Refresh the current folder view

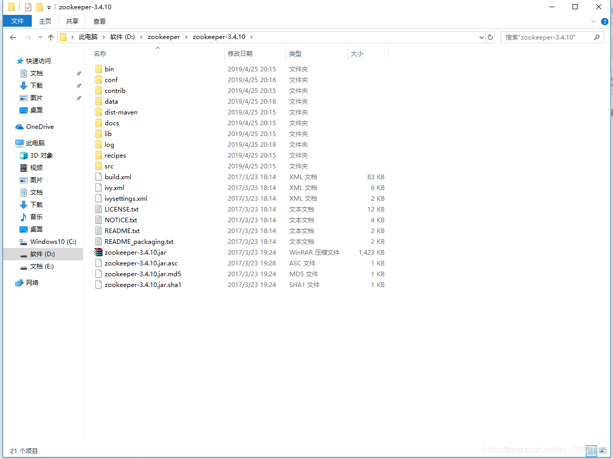pos(490,37)
